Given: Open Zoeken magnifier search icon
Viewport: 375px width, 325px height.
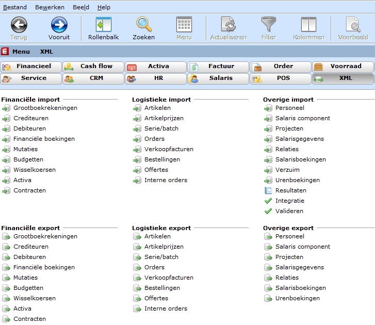Looking at the screenshot, I should click(143, 25).
